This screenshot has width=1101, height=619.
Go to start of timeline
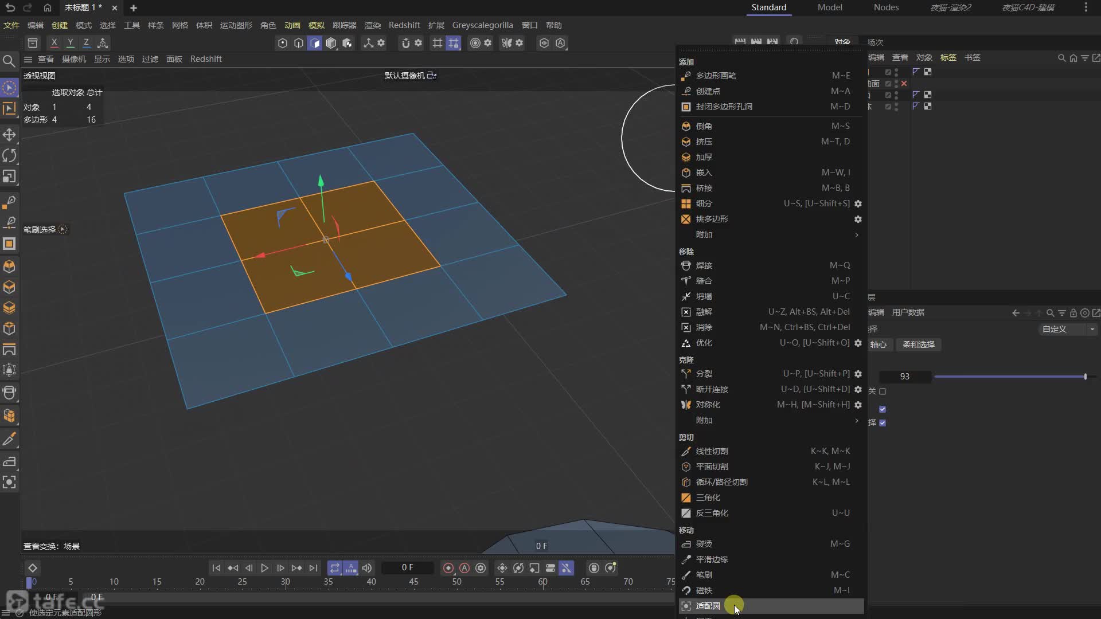pyautogui.click(x=216, y=568)
